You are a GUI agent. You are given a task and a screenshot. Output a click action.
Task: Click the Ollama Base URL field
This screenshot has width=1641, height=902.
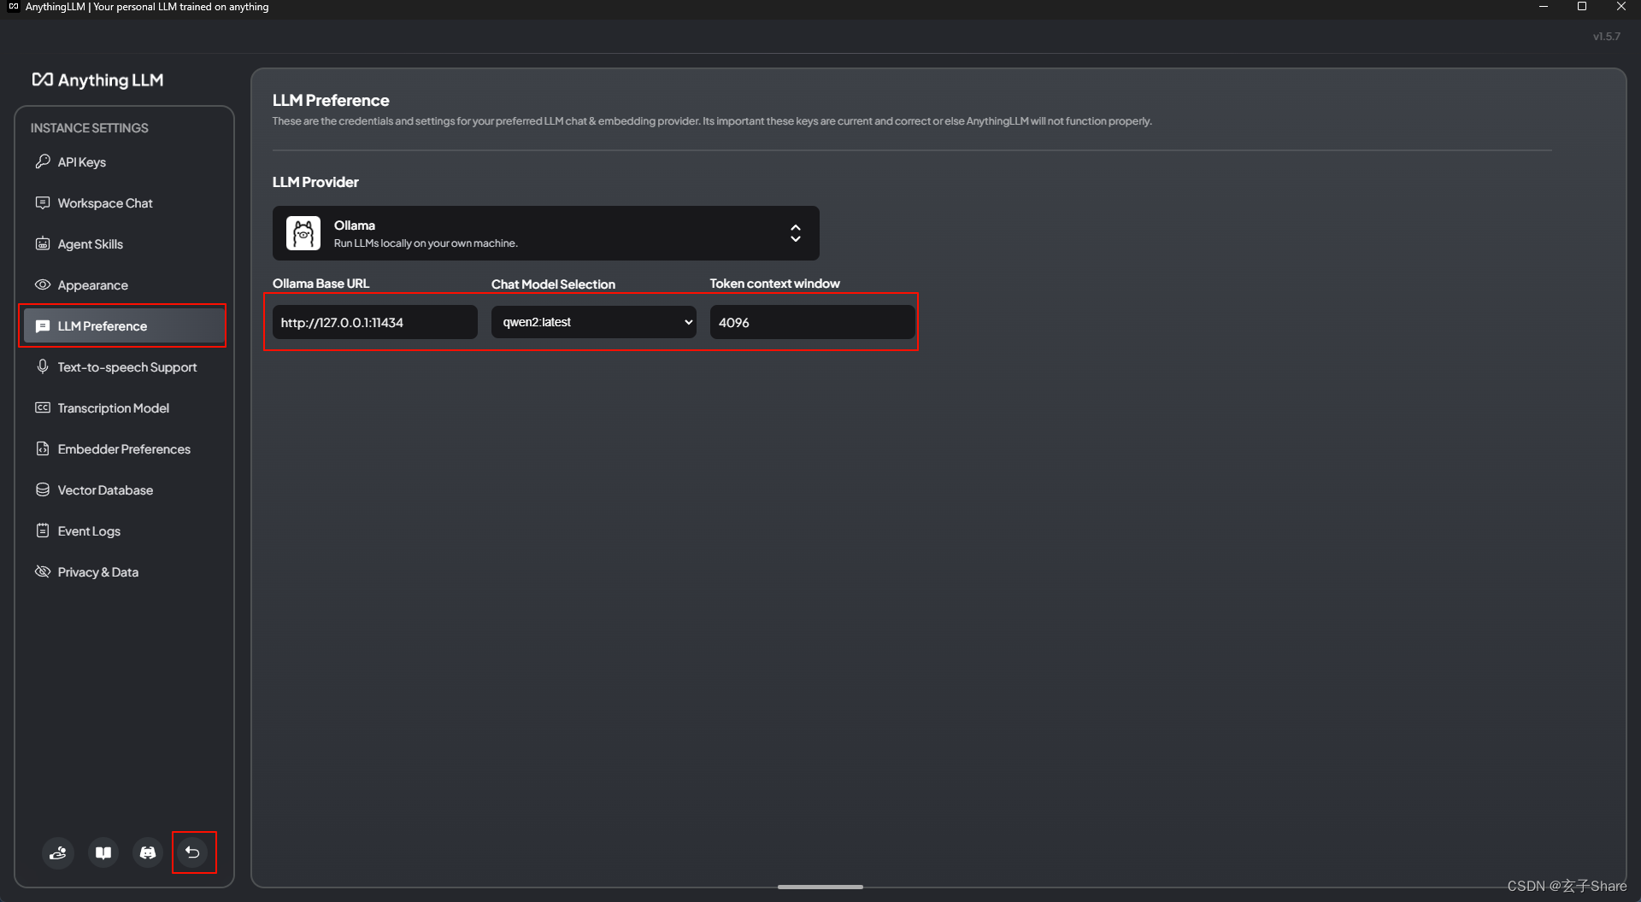coord(375,322)
